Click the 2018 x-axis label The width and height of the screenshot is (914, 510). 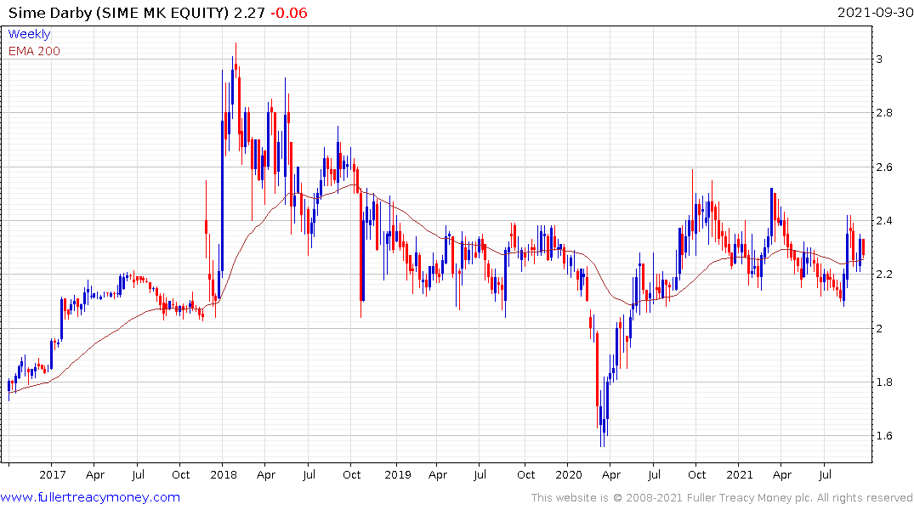[x=224, y=475]
